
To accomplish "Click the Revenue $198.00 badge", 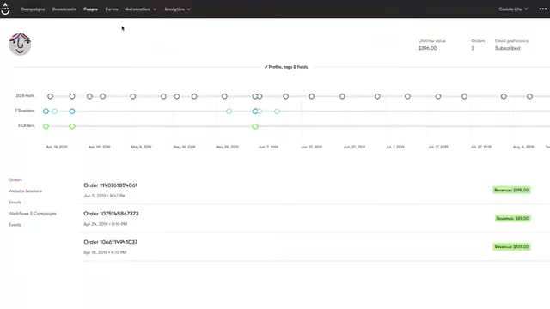I will [x=512, y=190].
